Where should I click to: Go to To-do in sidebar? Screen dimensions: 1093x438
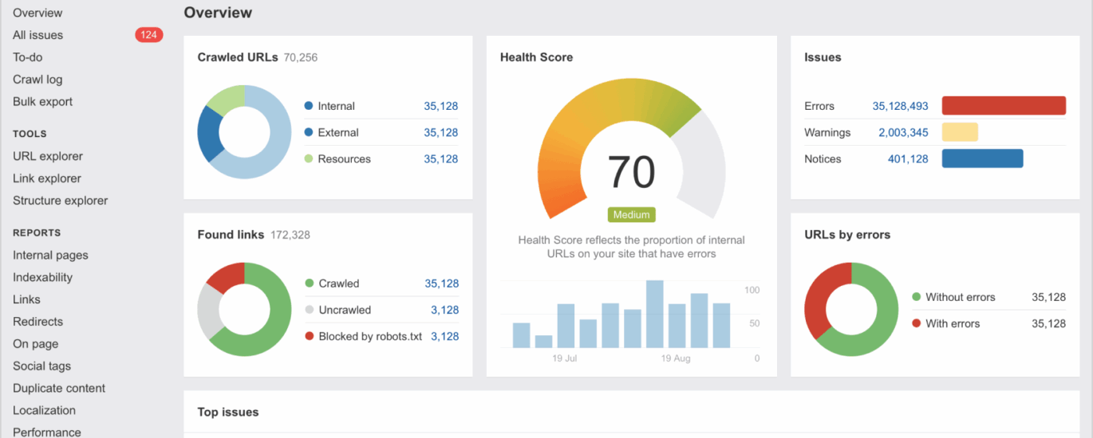pos(27,57)
